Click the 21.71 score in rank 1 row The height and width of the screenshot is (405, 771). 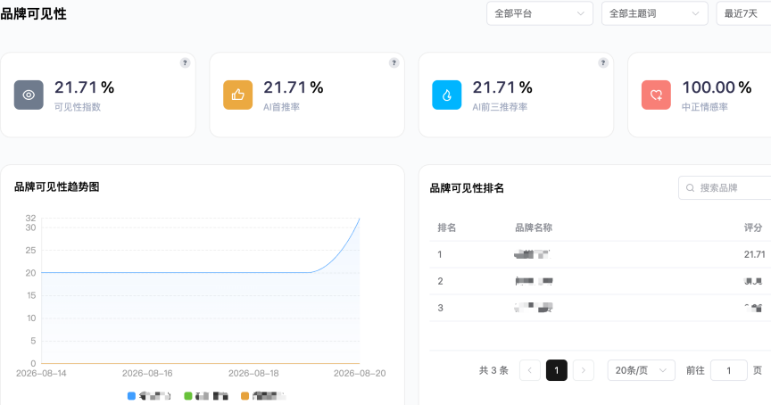point(754,254)
